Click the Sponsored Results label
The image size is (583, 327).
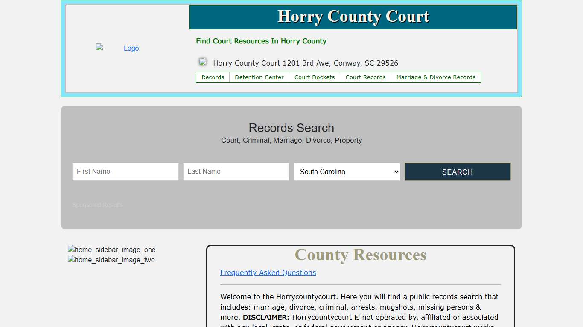point(97,205)
